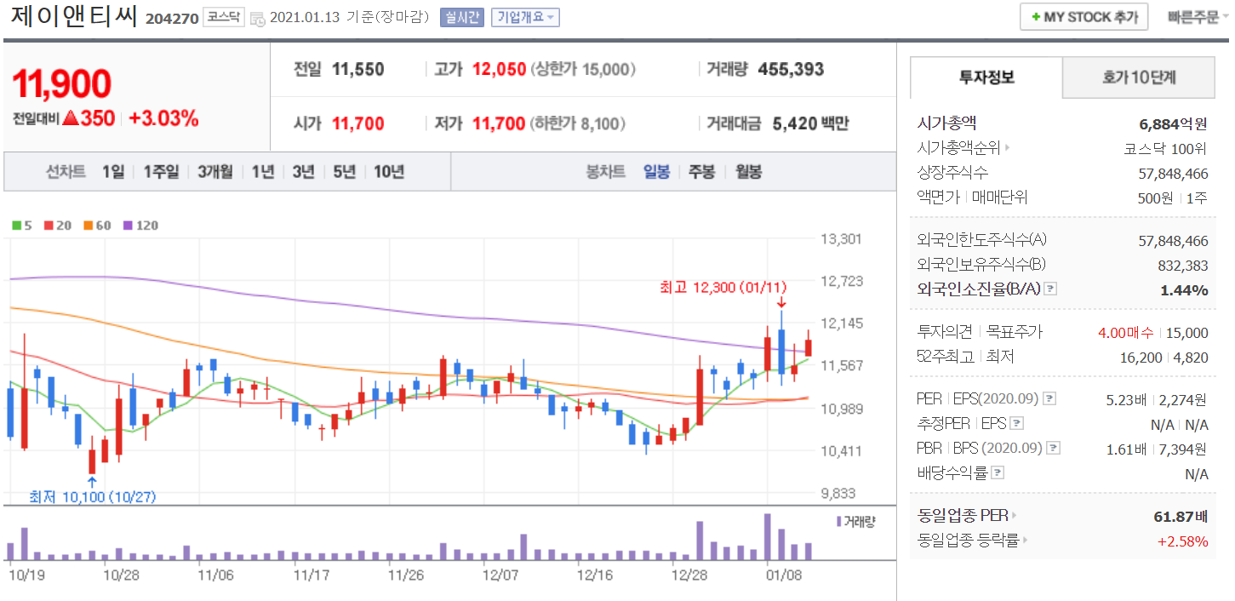Open help icon beside PER EPS(2020.09)
Viewport: 1235px width, 601px height.
(1050, 398)
